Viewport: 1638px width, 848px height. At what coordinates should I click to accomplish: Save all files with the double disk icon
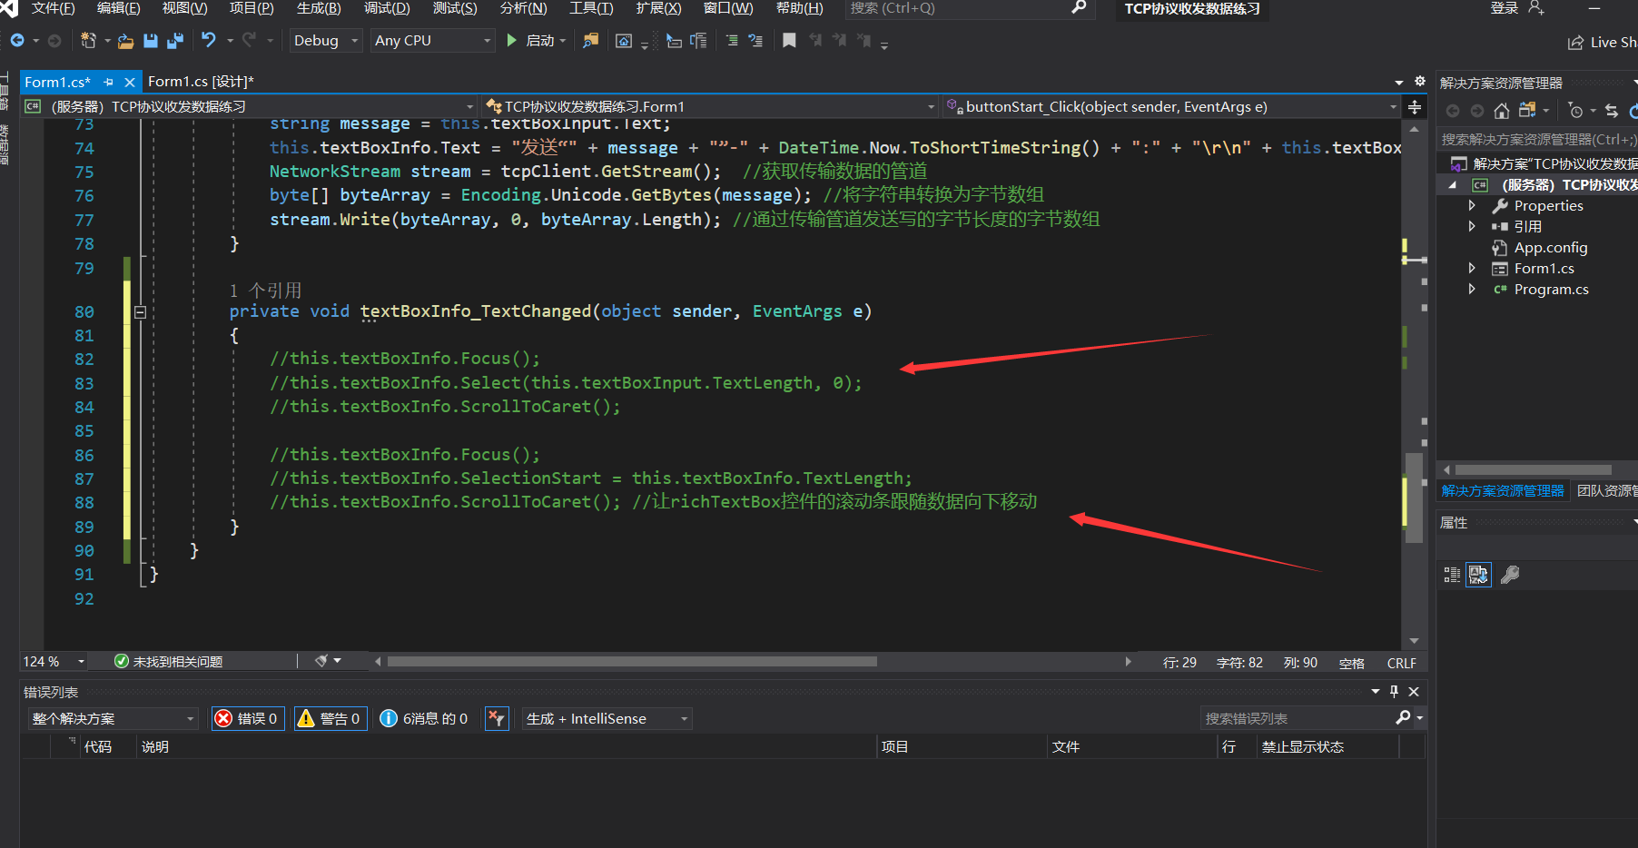click(174, 41)
